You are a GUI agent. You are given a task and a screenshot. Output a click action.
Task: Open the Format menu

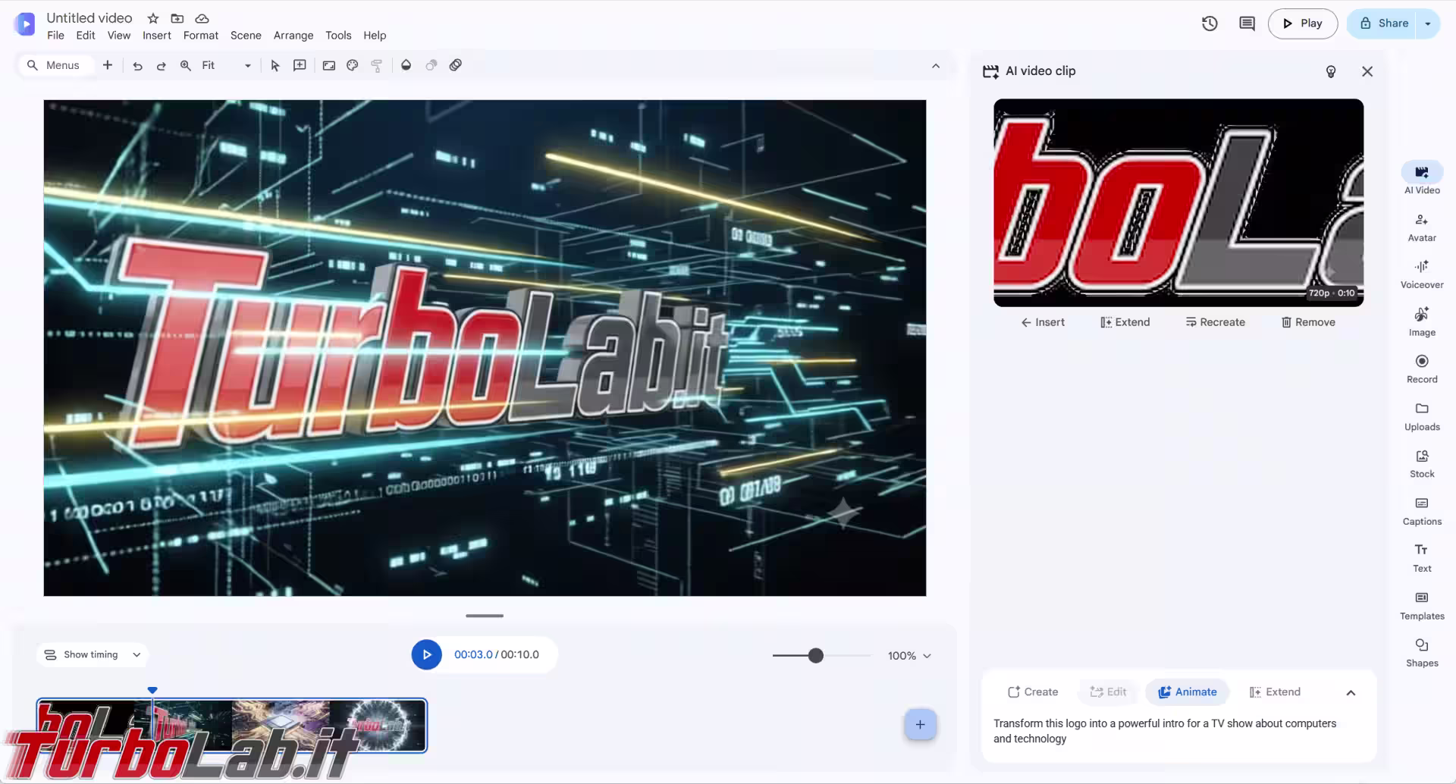pyautogui.click(x=201, y=36)
